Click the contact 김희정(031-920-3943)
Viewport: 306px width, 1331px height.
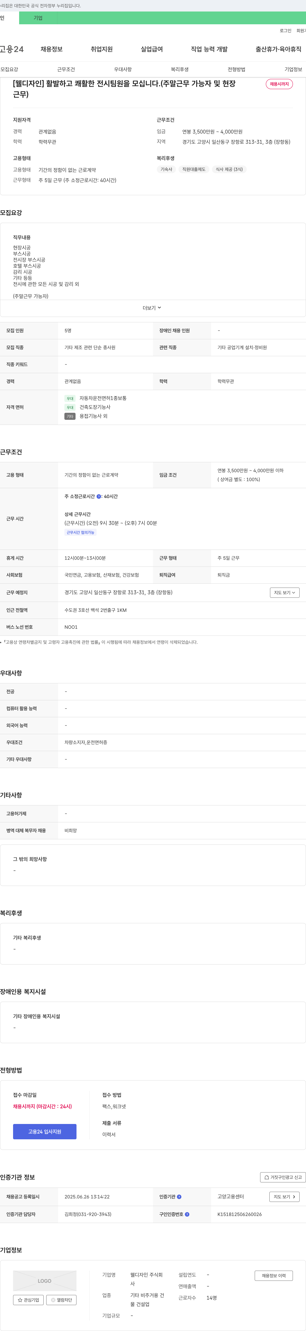(x=88, y=1214)
